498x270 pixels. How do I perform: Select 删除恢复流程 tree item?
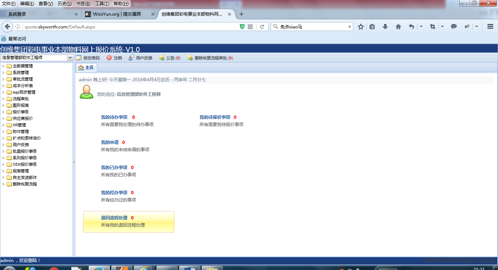pos(25,184)
